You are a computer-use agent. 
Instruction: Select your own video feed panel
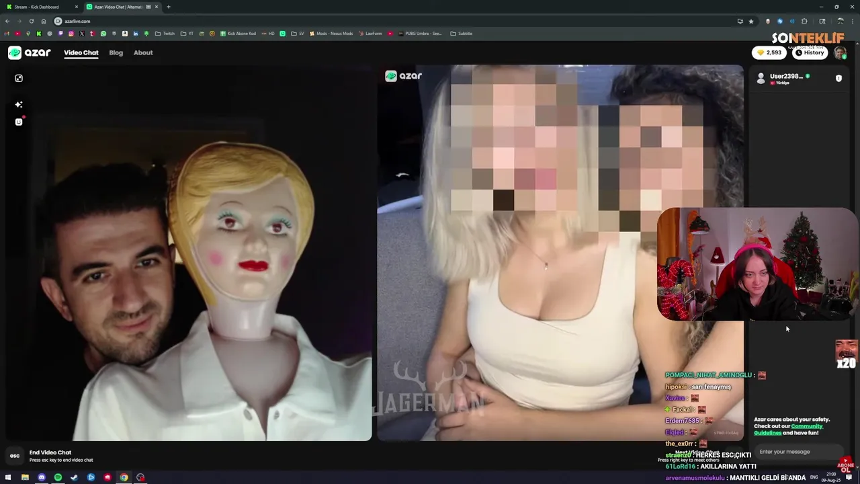pos(189,253)
